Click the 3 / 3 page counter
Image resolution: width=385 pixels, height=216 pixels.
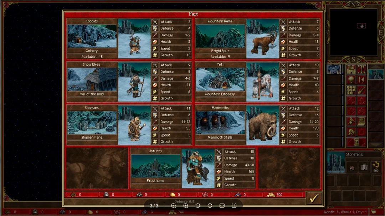click(x=154, y=206)
